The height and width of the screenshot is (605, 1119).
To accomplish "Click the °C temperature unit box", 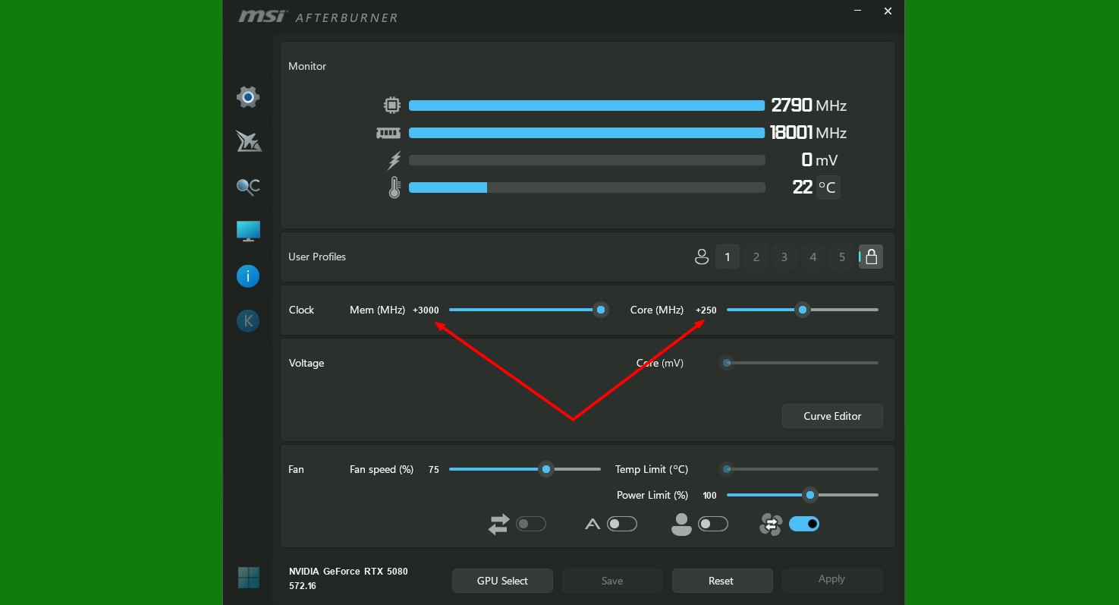I will (x=827, y=187).
